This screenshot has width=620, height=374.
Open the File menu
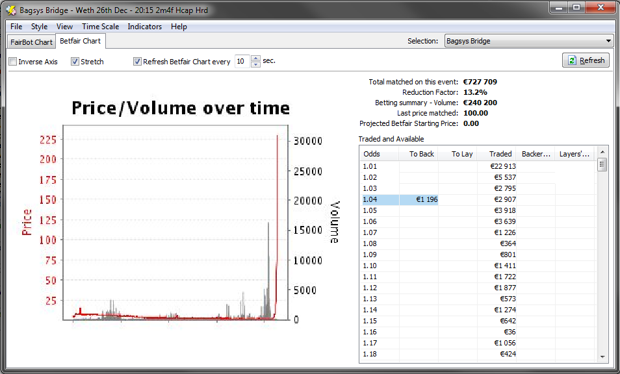pos(16,27)
